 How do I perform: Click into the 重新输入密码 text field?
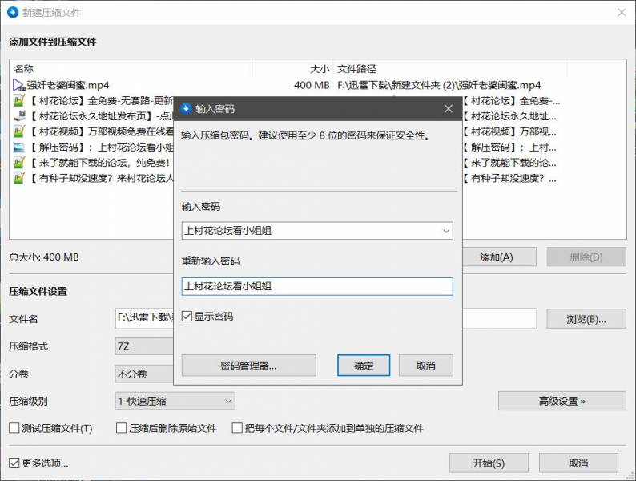click(317, 286)
